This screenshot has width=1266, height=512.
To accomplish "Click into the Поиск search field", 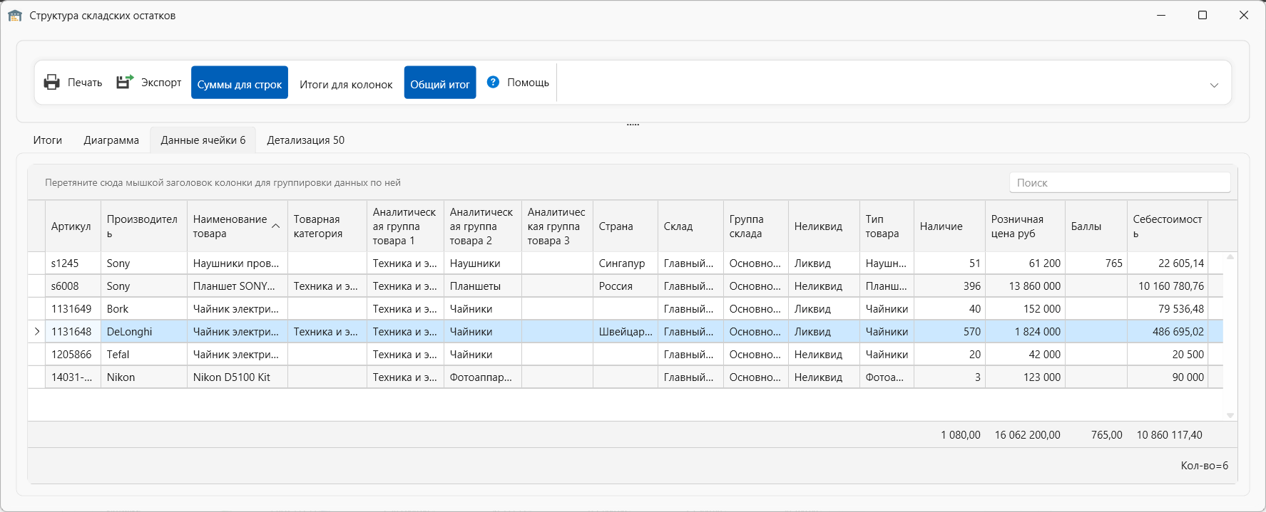I will point(1120,183).
